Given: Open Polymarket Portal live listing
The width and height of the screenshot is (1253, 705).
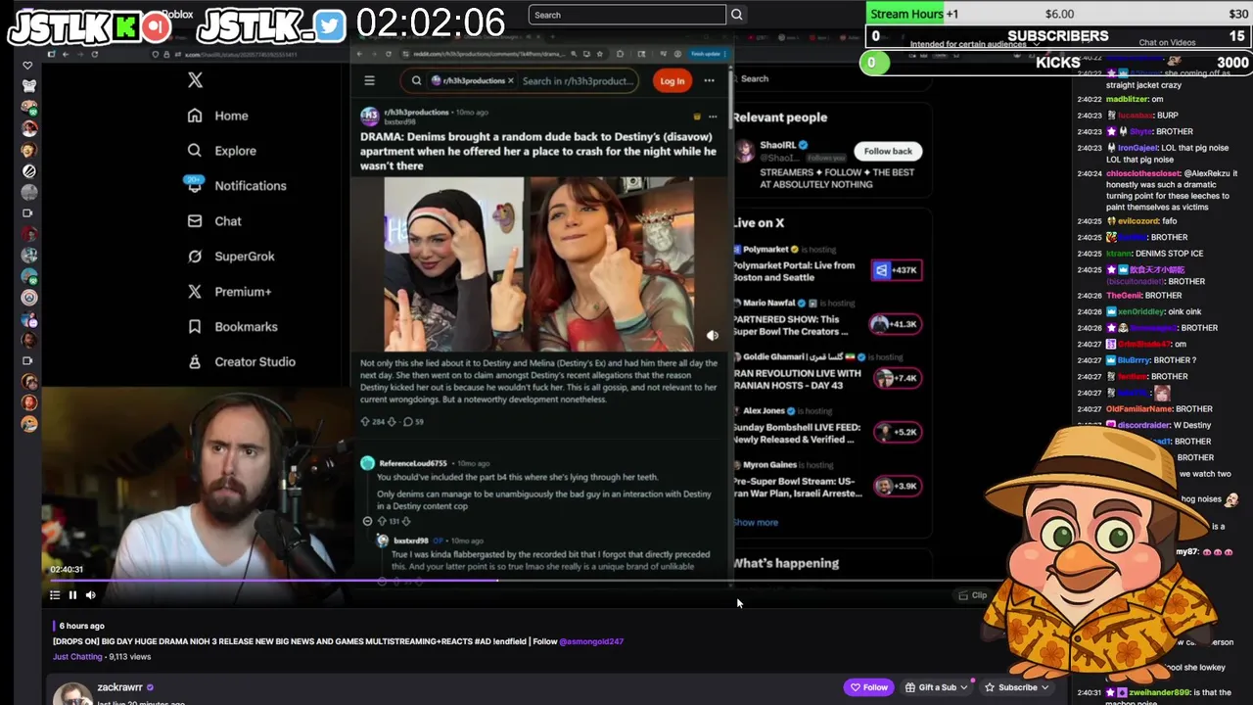Looking at the screenshot, I should click(x=794, y=271).
